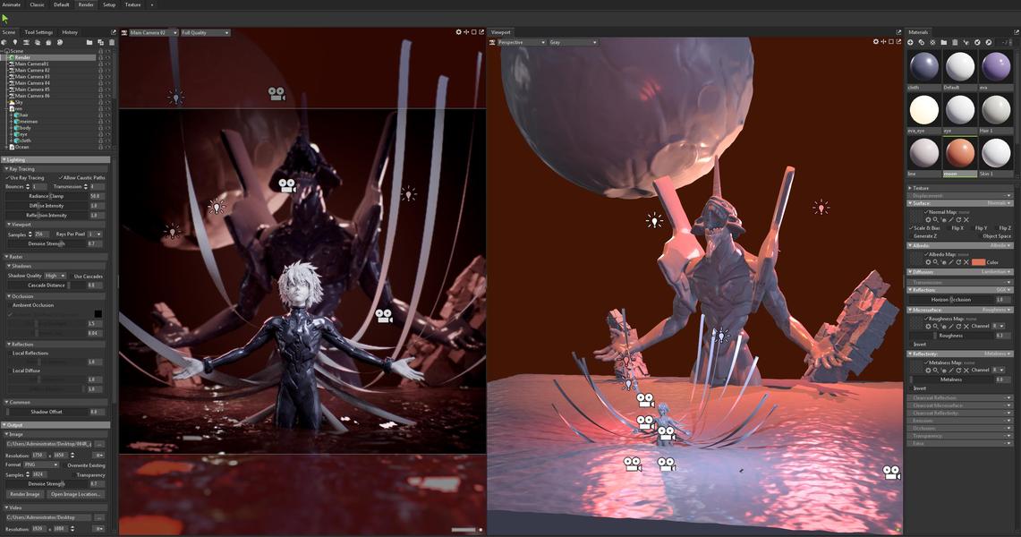
Task: Click the Normal Map settings gear icon
Action: click(928, 220)
